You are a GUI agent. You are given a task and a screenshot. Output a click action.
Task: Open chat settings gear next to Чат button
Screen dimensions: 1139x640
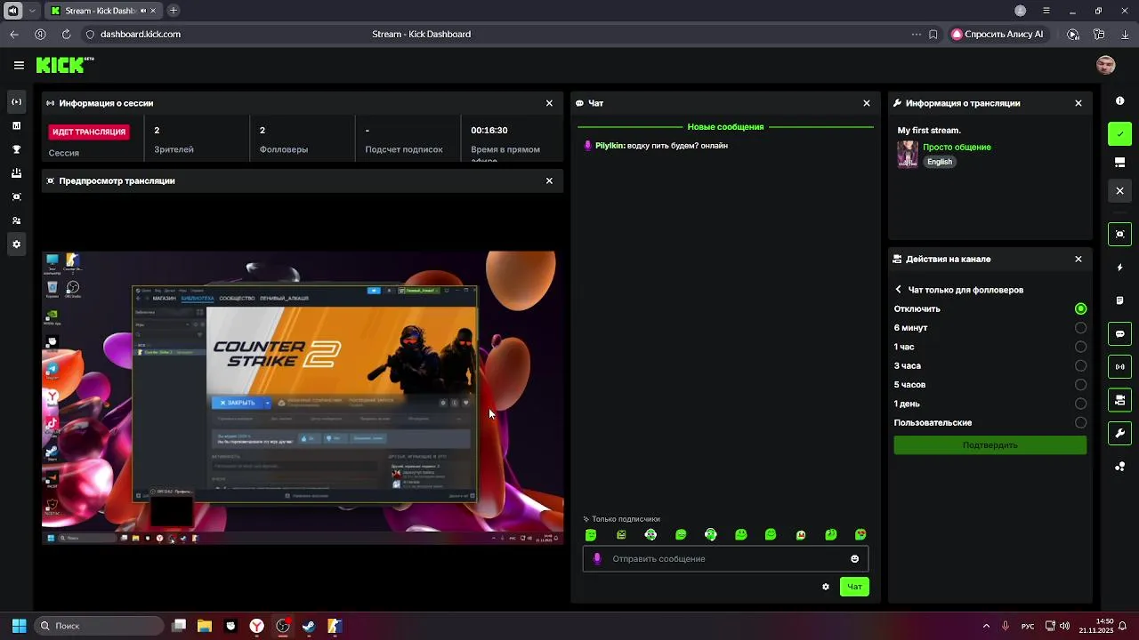click(x=826, y=587)
